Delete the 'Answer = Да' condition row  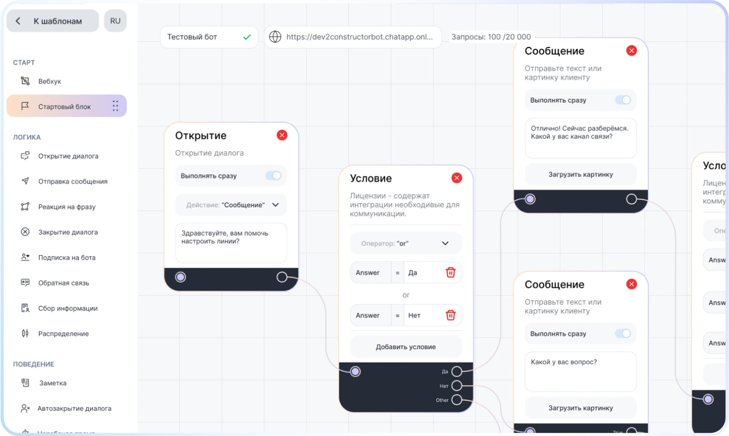tap(451, 272)
